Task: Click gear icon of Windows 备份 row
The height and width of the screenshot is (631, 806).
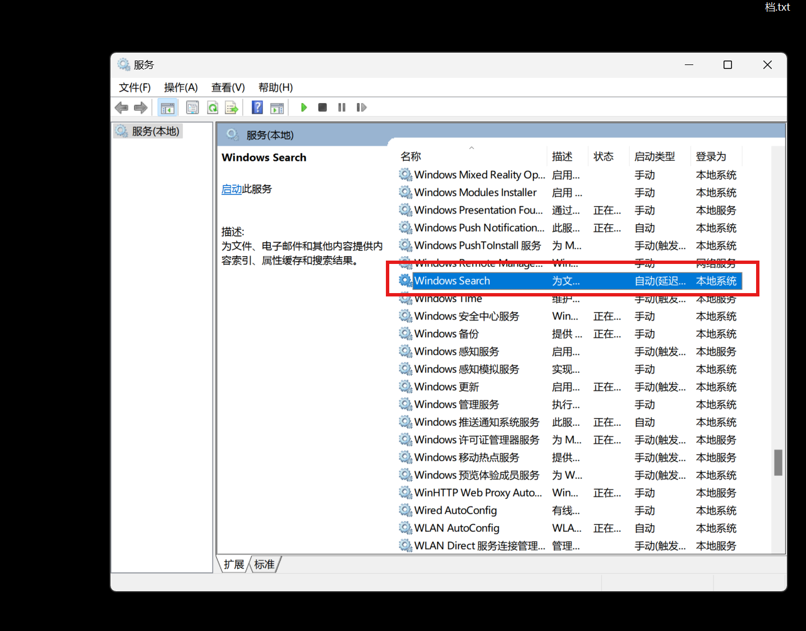Action: 406,334
